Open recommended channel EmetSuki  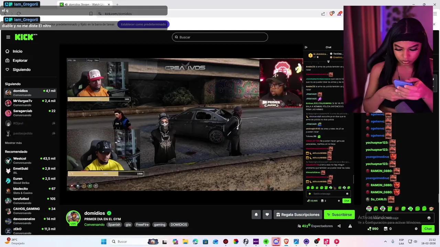click(30, 170)
